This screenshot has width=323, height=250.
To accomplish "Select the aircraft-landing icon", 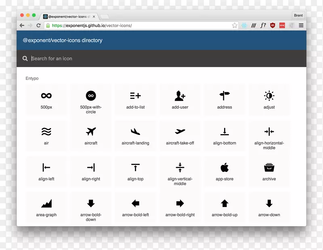I will coord(135,131).
